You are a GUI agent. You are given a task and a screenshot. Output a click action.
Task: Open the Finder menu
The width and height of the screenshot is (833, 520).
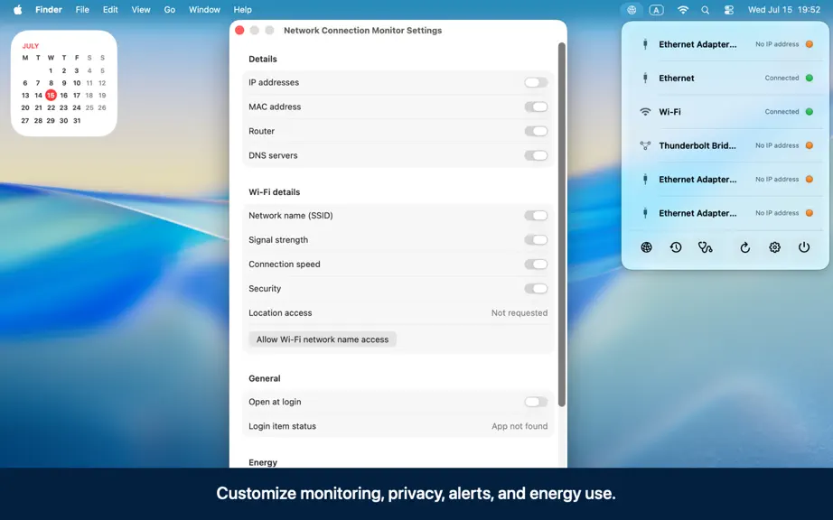point(49,10)
